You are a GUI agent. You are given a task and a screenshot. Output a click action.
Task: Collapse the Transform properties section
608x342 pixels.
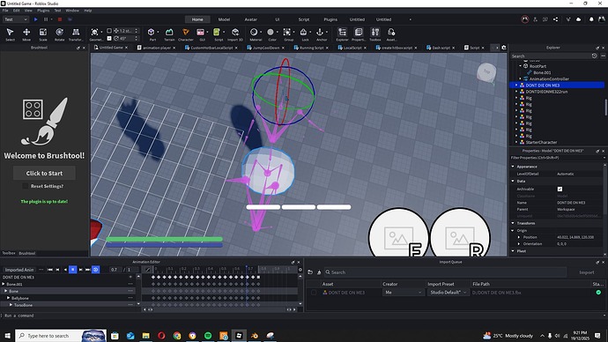(x=513, y=223)
